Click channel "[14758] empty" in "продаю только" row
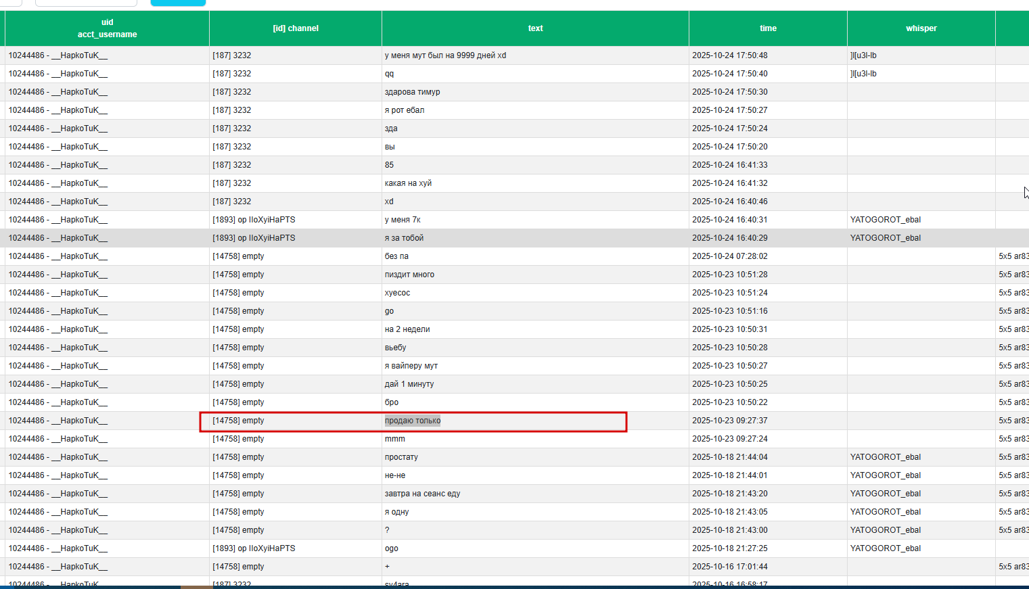Viewport: 1029px width, 589px height. coord(238,421)
